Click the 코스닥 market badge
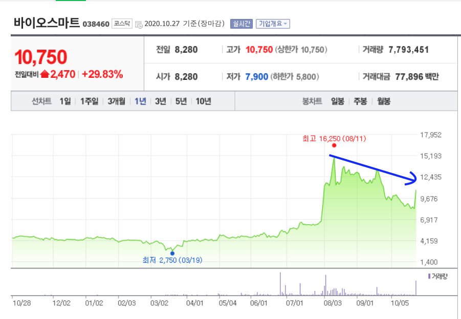461x319 pixels. point(122,24)
